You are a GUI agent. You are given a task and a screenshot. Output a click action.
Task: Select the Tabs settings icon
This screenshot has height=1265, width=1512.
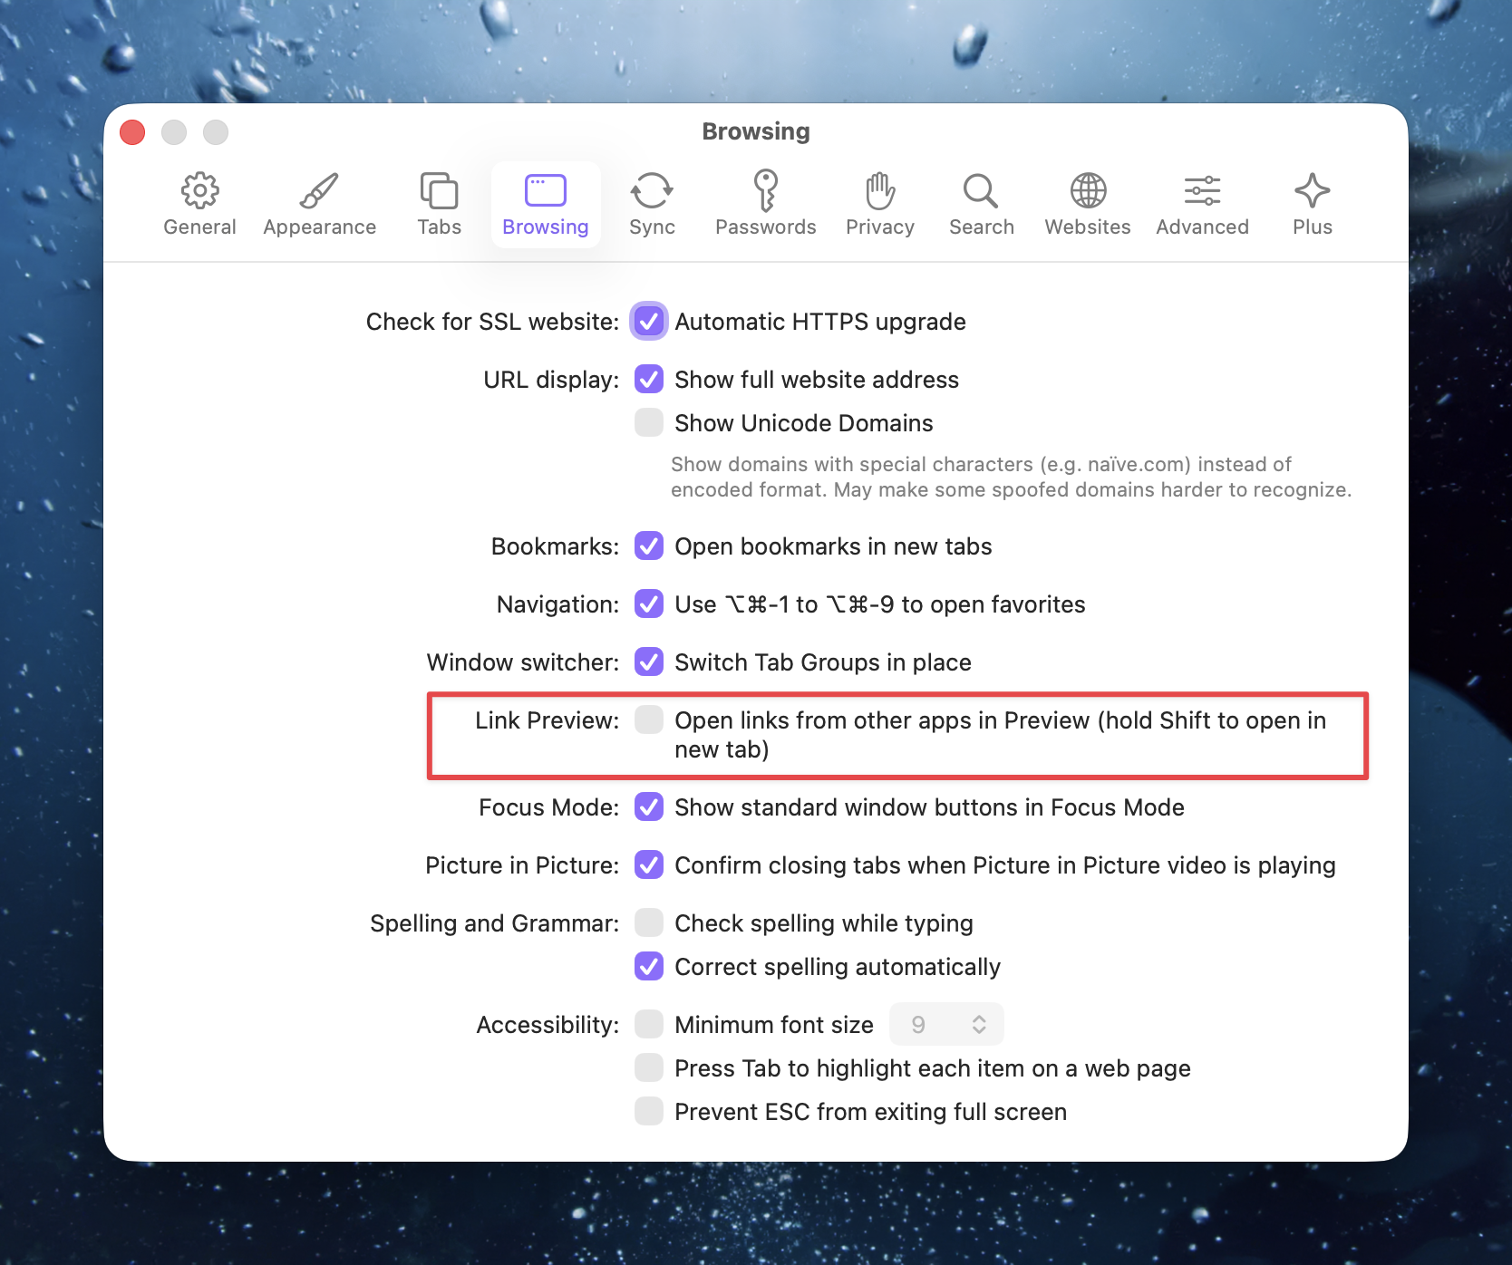coord(439,191)
